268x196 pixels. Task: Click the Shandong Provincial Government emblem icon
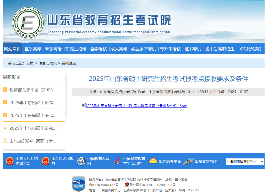[46, 161]
